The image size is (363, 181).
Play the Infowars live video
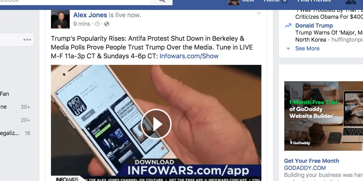tap(156, 124)
